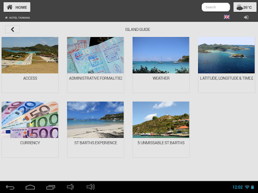The height and width of the screenshot is (193, 258).
Task: Select 5 UNMISSABLE ST BARTHS caption
Action: [x=161, y=143]
